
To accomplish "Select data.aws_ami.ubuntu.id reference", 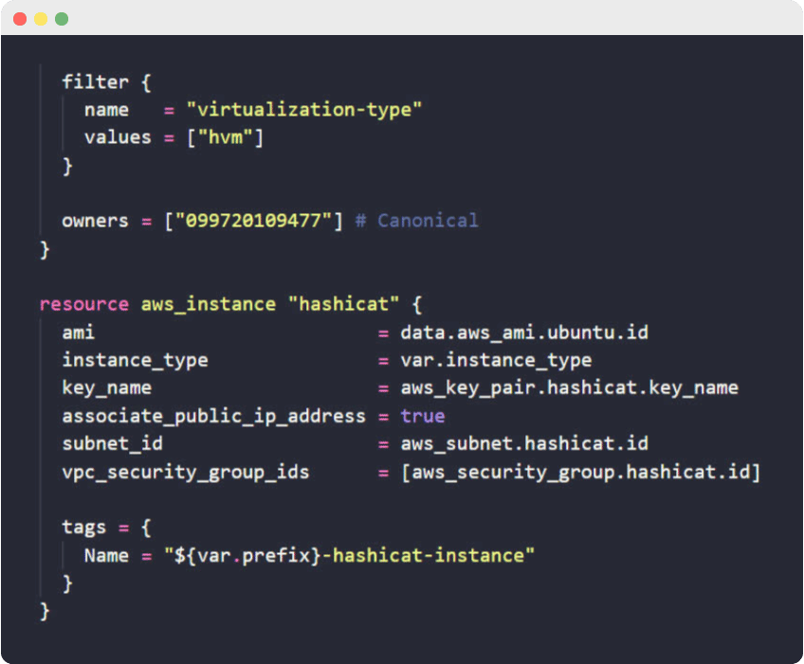I will 525,332.
